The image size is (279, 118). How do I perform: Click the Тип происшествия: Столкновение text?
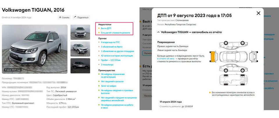tap(173, 20)
